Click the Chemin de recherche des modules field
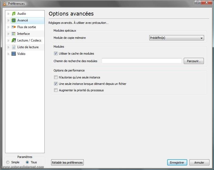 142,61
